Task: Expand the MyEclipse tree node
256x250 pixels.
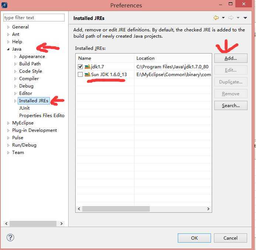Action: click(x=8, y=123)
